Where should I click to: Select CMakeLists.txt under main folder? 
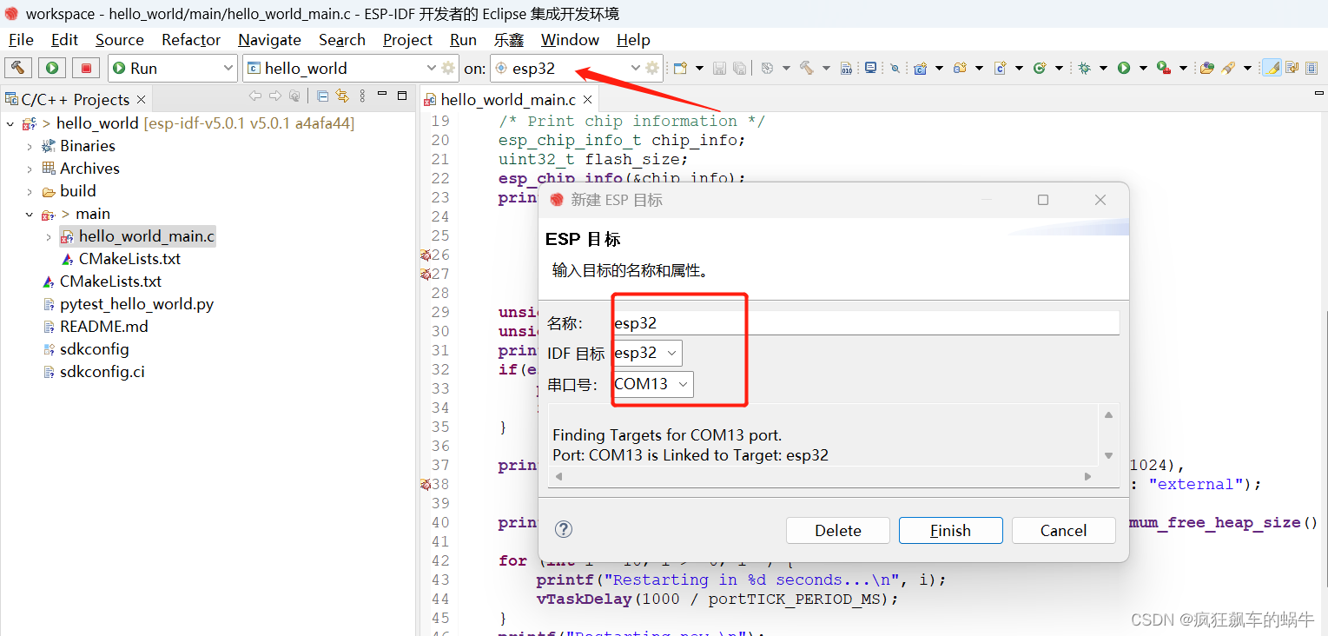point(129,259)
